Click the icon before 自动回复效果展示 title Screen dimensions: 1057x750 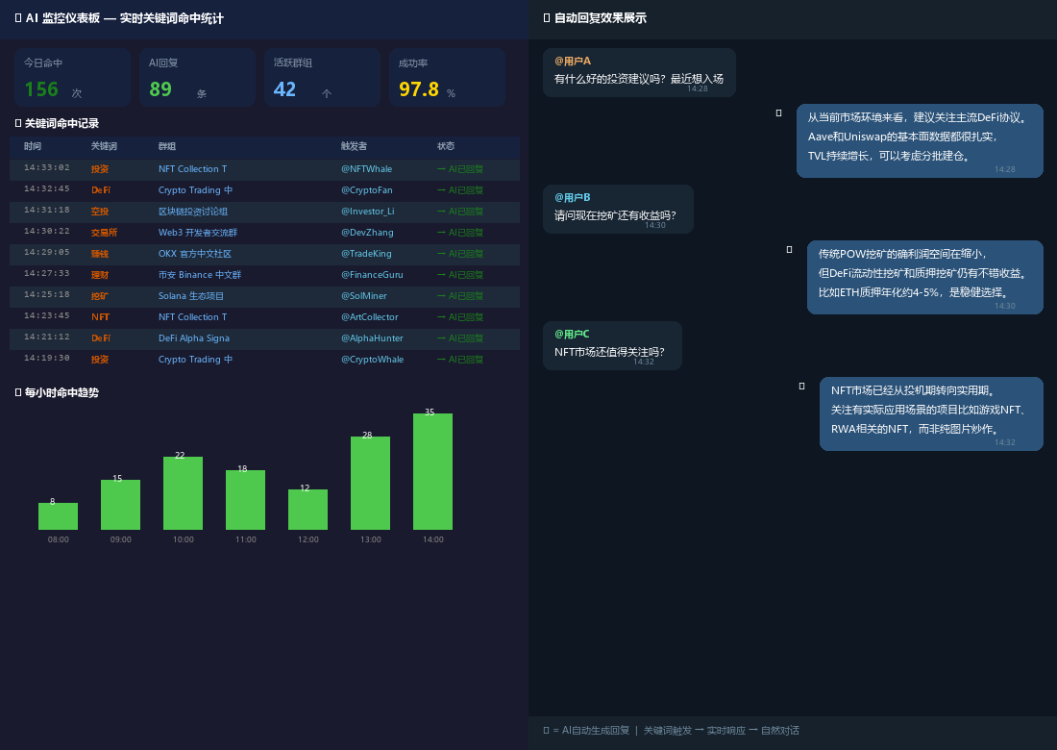click(x=547, y=18)
